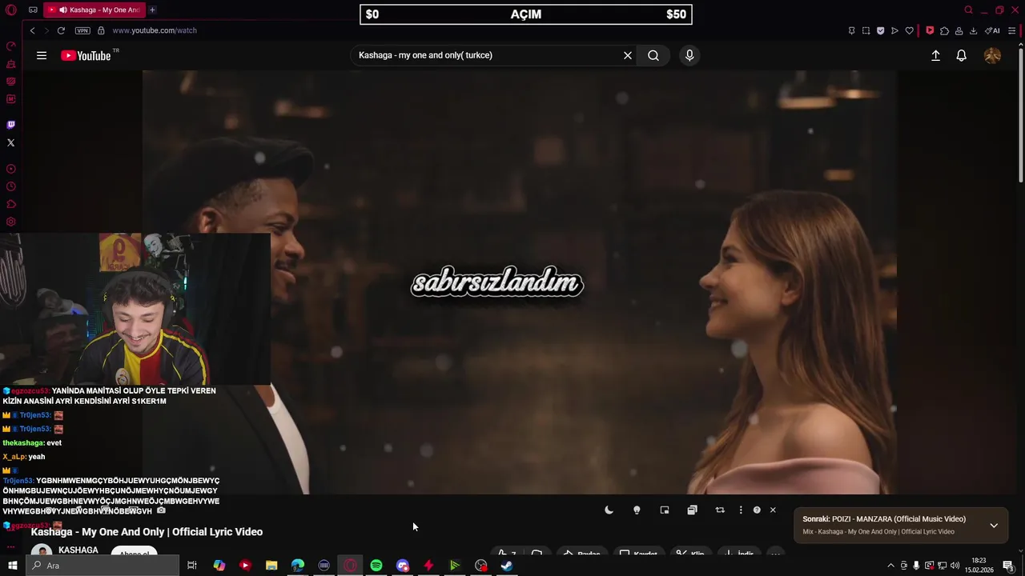Toggle lights-off moon icon under video
This screenshot has width=1025, height=576.
point(609,510)
